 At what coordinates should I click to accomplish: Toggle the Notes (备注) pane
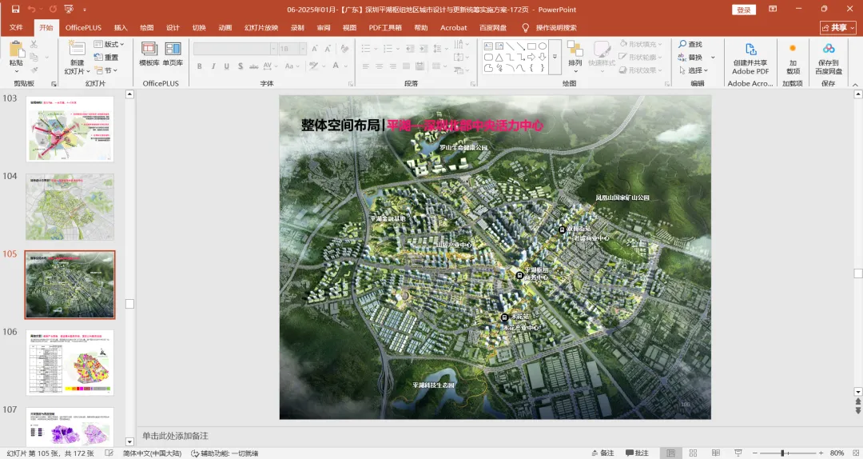pos(603,453)
